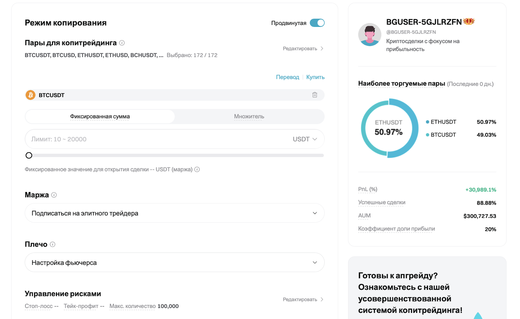The image size is (520, 319).
Task: Click the amount slider track
Action: point(175,155)
